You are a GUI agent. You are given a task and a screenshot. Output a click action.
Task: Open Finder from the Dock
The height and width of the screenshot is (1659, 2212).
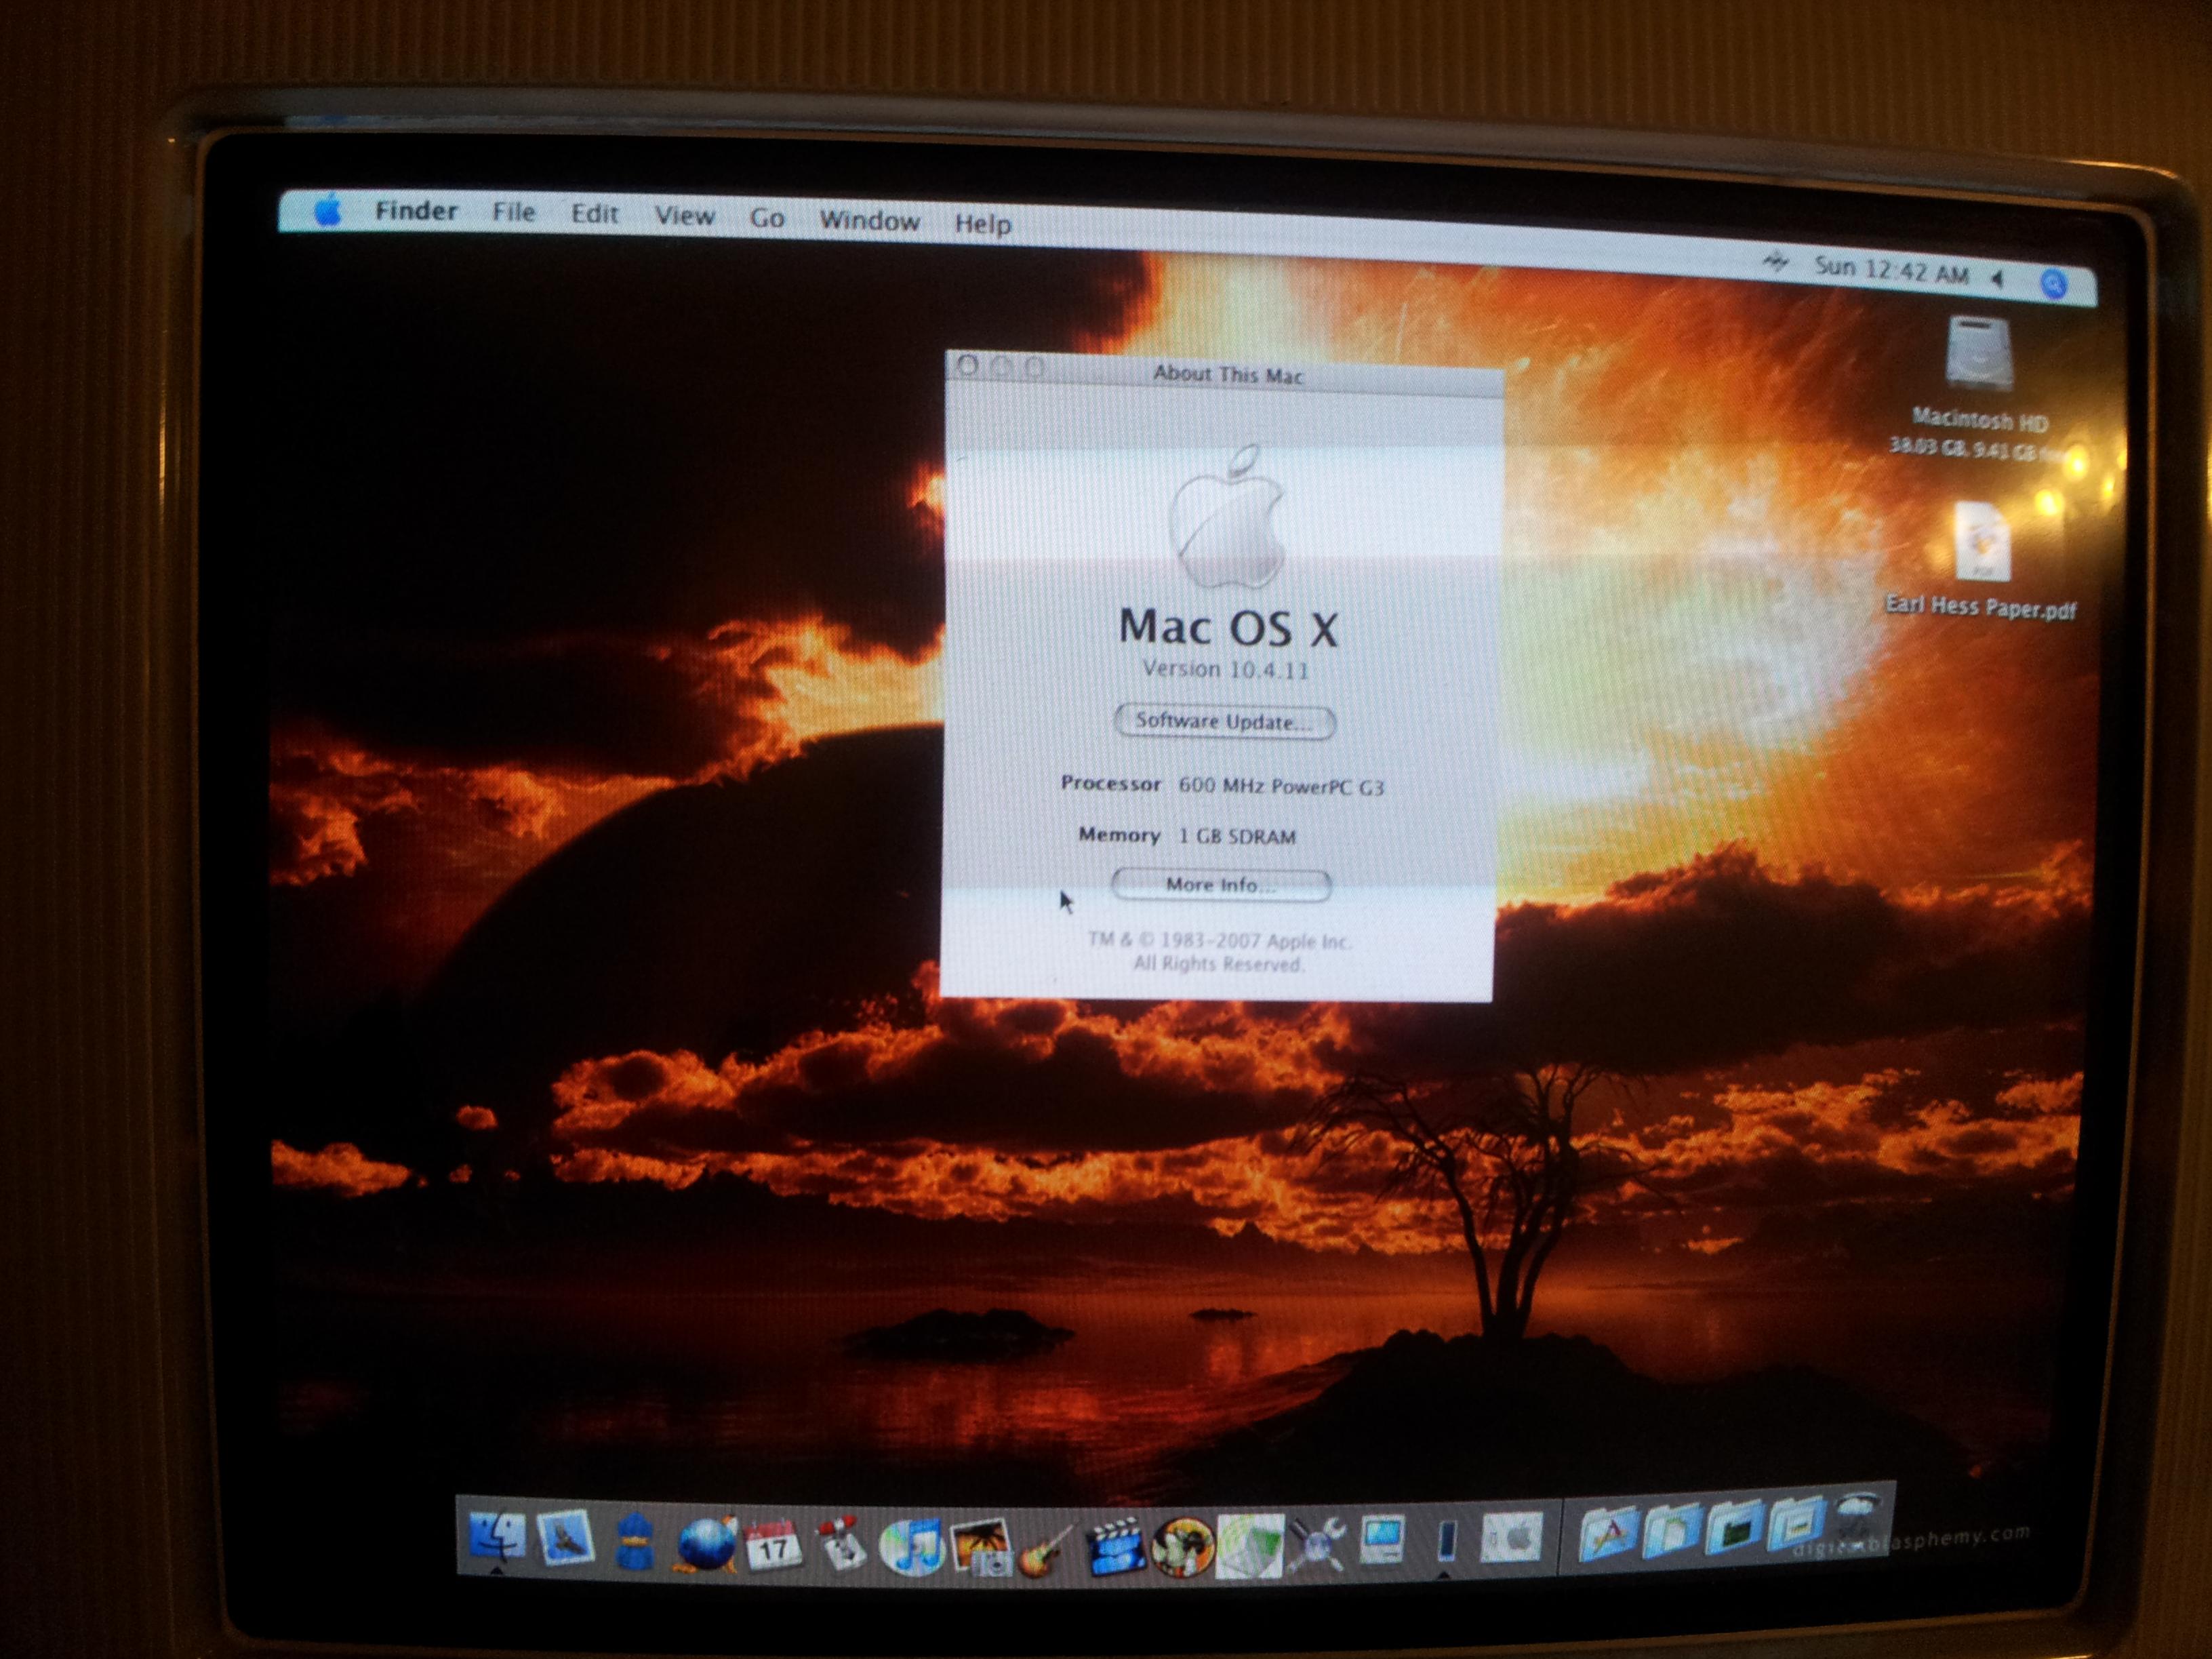point(497,1536)
